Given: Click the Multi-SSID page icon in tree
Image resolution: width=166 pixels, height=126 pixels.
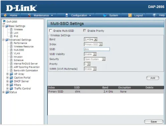Looking at the screenshot, I should 11,50.
